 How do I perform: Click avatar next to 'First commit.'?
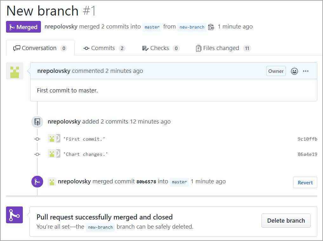(x=52, y=139)
